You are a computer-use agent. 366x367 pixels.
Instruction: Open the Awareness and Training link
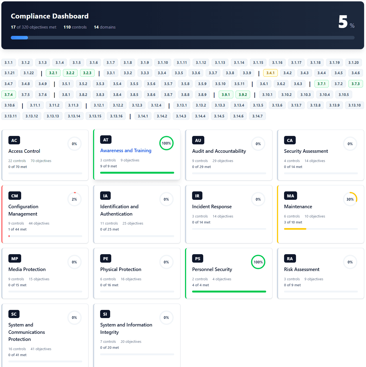pos(126,150)
